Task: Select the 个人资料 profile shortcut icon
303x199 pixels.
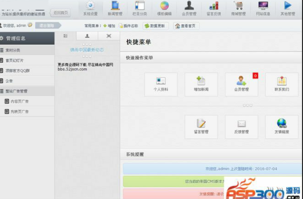Action: coord(161,84)
